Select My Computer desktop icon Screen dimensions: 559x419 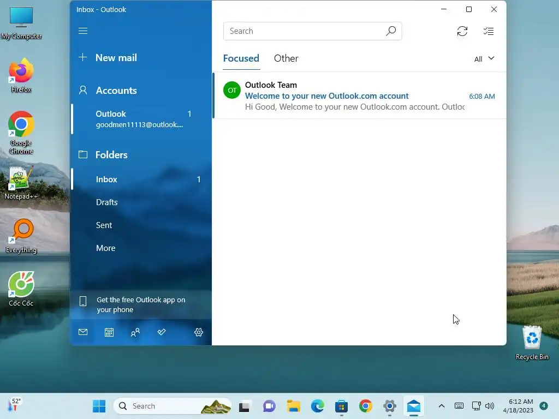[x=21, y=22]
